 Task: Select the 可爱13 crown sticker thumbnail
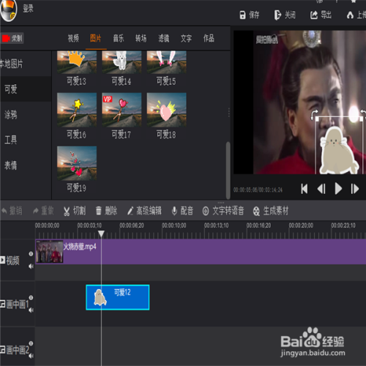77,62
